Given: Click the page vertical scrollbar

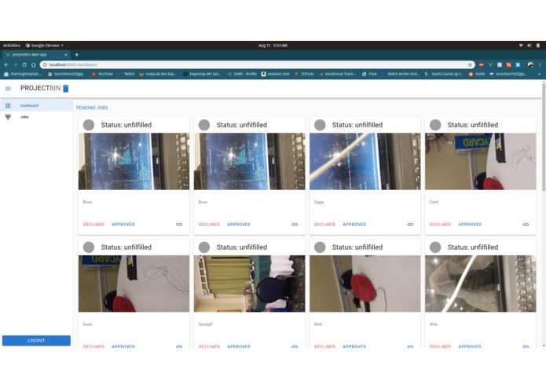Looking at the screenshot, I should click(x=544, y=137).
